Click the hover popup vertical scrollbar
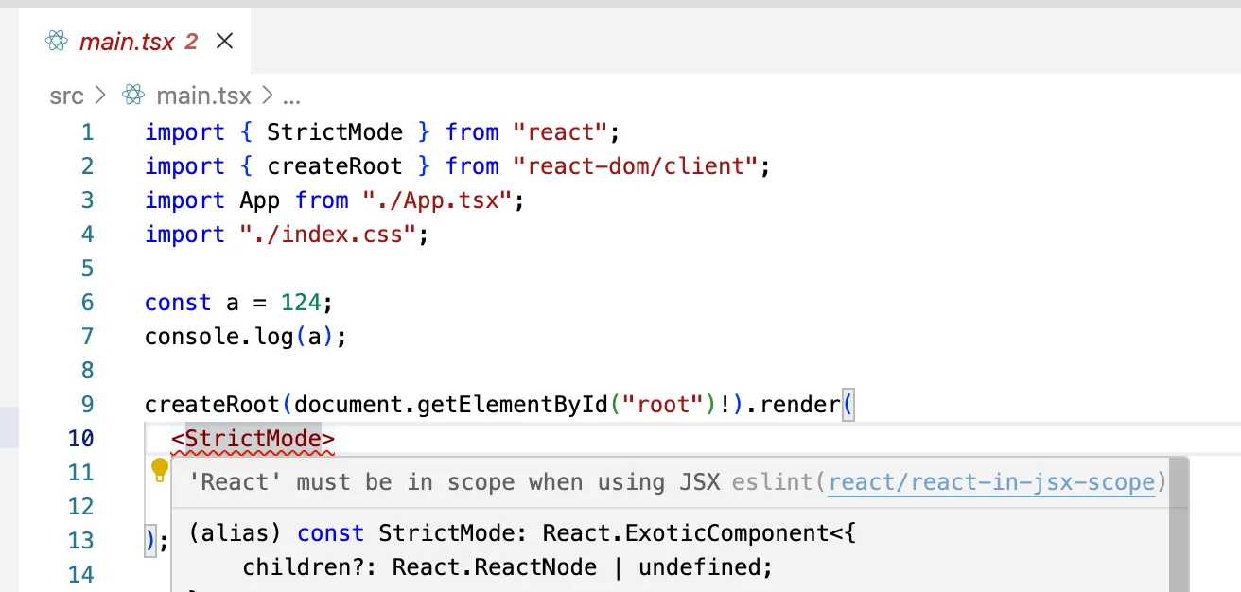Image resolution: width=1241 pixels, height=592 pixels. (x=1179, y=525)
